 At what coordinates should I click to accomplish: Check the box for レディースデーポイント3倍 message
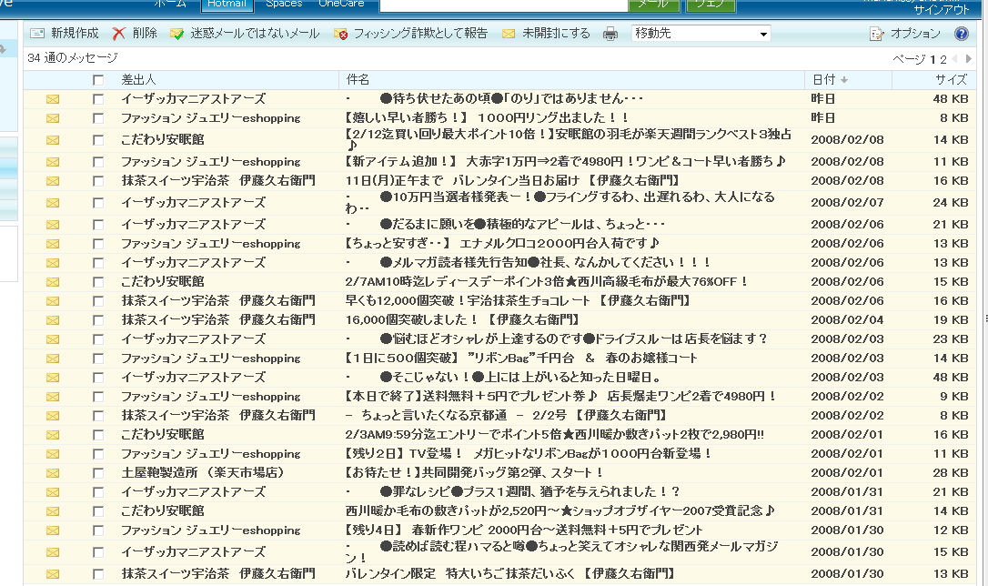click(97, 282)
